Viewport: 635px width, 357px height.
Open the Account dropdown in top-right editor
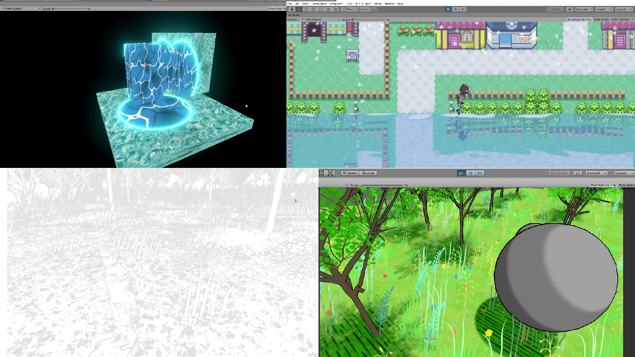click(584, 9)
